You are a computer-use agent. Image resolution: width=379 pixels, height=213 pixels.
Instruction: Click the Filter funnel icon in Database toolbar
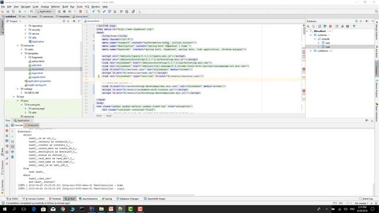point(354,26)
